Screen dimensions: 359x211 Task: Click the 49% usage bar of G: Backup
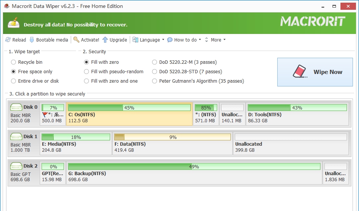(194, 166)
